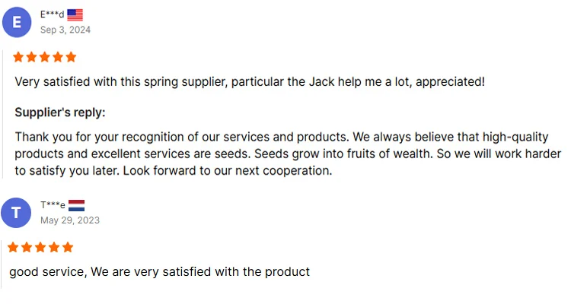Click first star in E***d's rating

click(20, 57)
